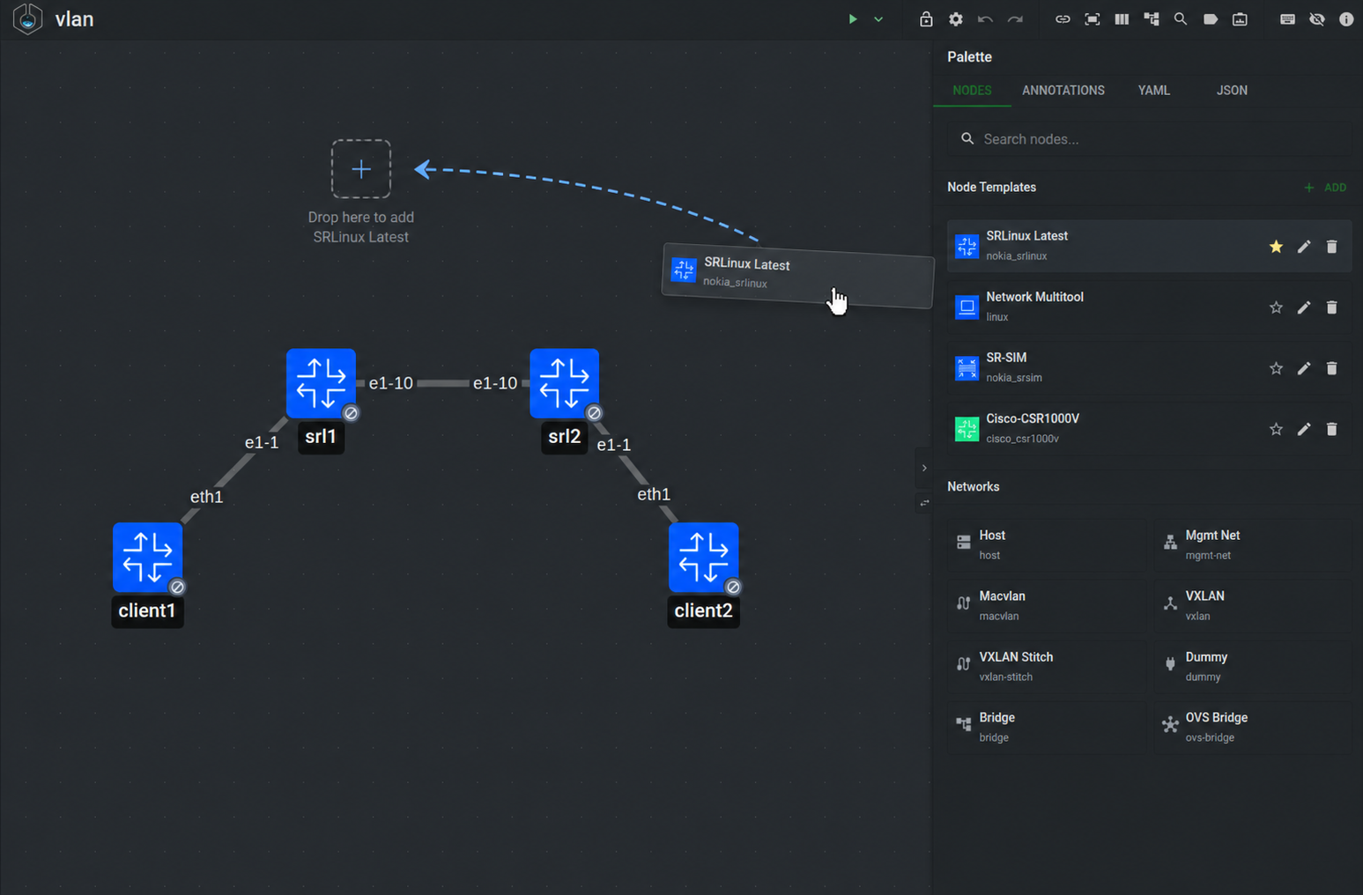Screen dimensions: 1363x895
Task: Choose the OVS Bridge network item
Action: pyautogui.click(x=1252, y=728)
